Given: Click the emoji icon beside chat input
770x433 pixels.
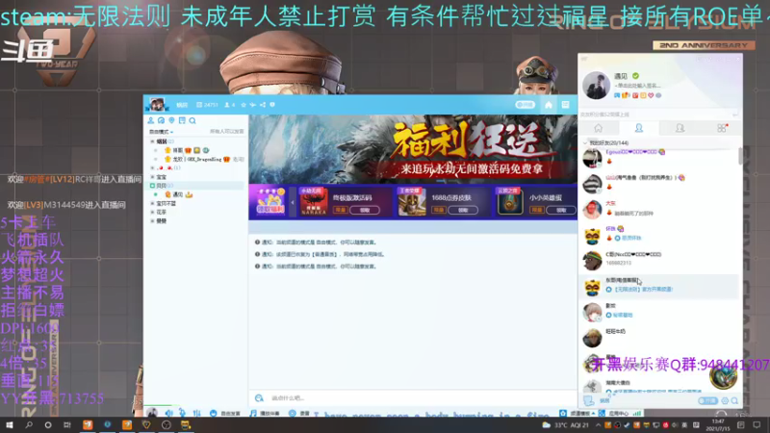Looking at the screenshot, I should [x=259, y=397].
